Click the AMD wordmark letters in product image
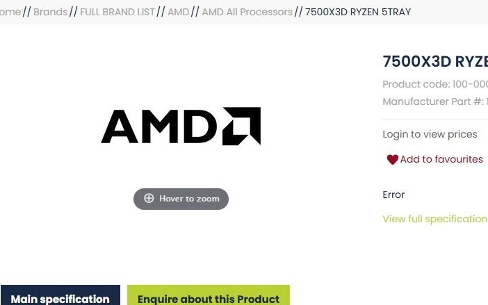Viewport: 488px width, 305px height. pyautogui.click(x=159, y=126)
